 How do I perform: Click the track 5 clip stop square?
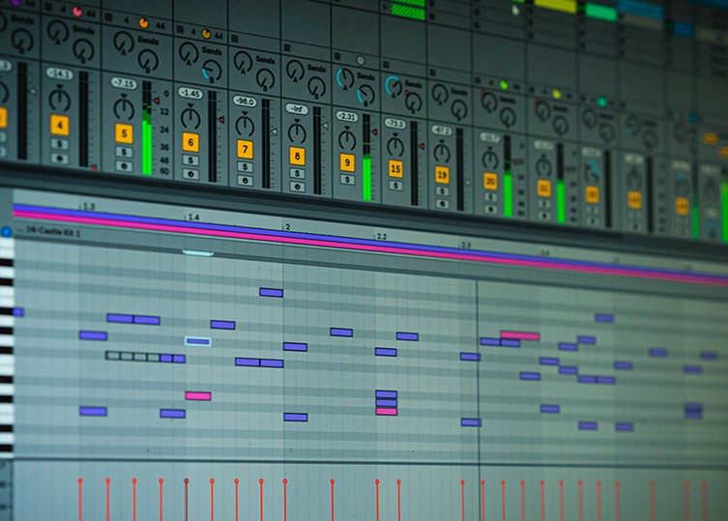coord(108,17)
